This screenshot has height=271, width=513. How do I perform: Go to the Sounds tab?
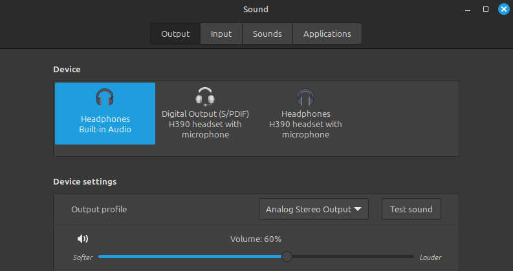(267, 34)
